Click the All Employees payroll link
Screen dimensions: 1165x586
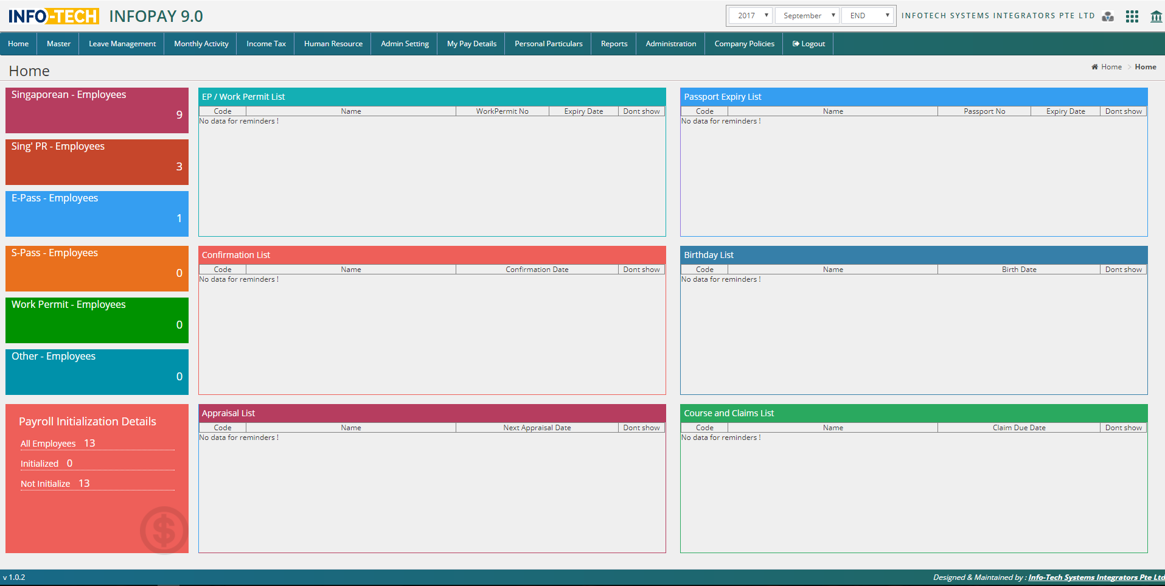tap(48, 444)
